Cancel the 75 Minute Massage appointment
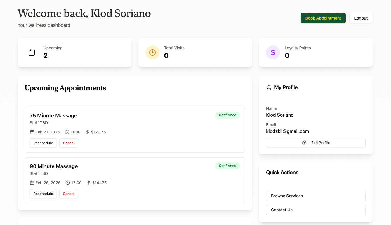 click(x=69, y=143)
